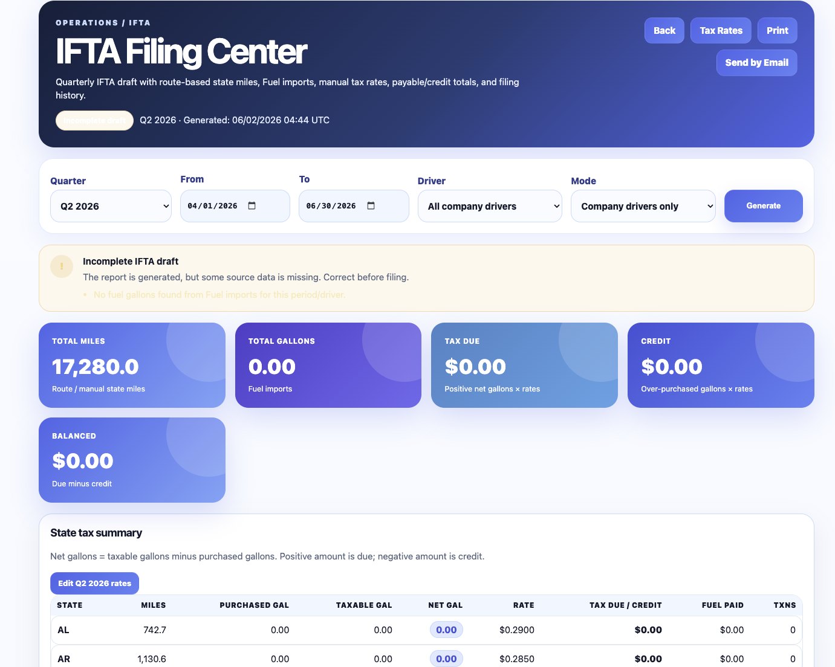Click the IFTA Filing Center title
The height and width of the screenshot is (667, 835).
181,51
